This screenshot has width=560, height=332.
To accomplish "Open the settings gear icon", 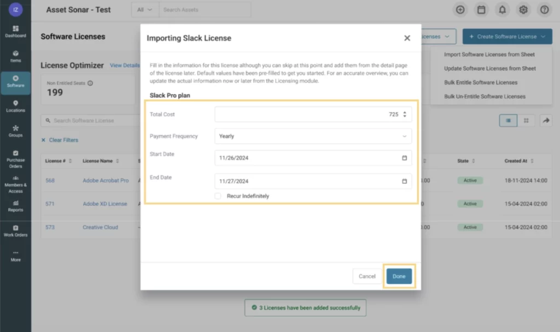I will click(523, 10).
